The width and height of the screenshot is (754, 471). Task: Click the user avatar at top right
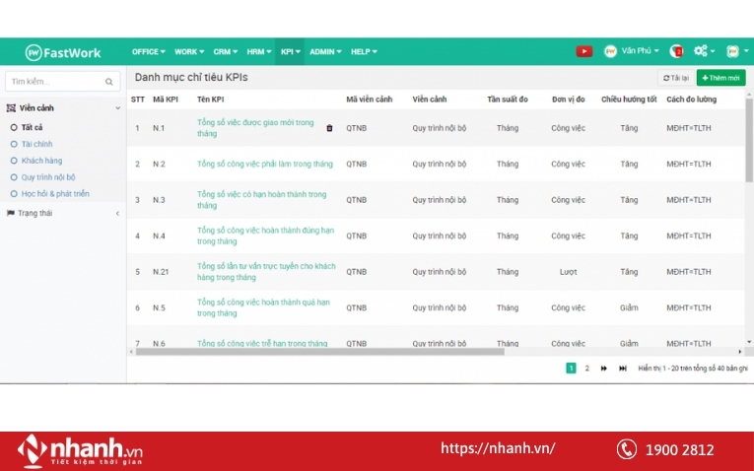click(x=732, y=51)
